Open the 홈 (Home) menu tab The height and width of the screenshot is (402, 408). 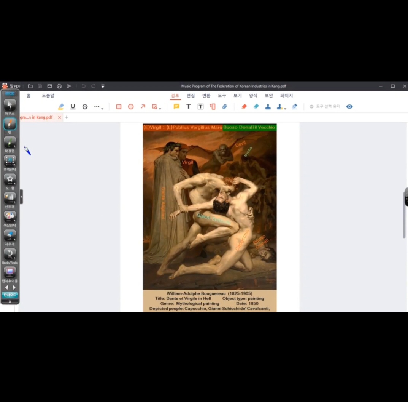tap(29, 96)
